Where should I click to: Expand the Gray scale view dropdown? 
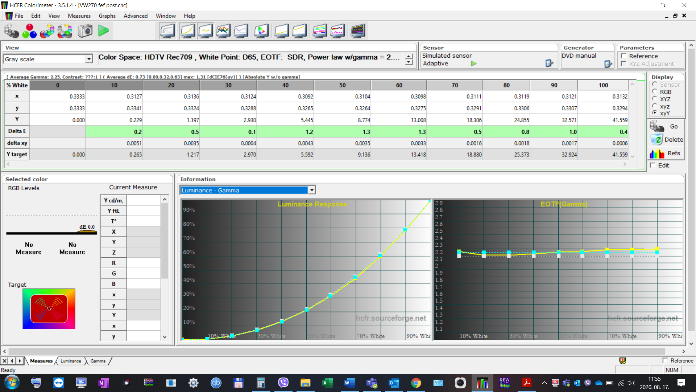coord(89,59)
